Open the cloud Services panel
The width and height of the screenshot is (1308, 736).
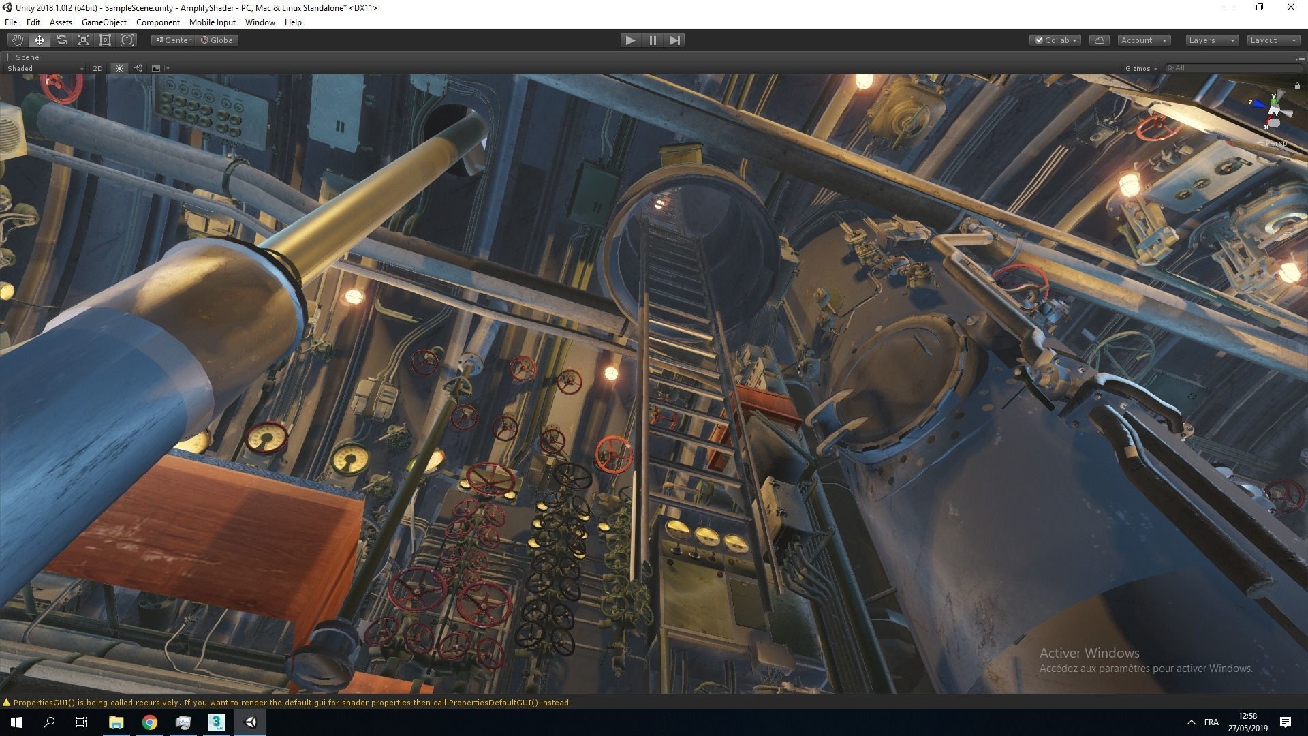1099,40
